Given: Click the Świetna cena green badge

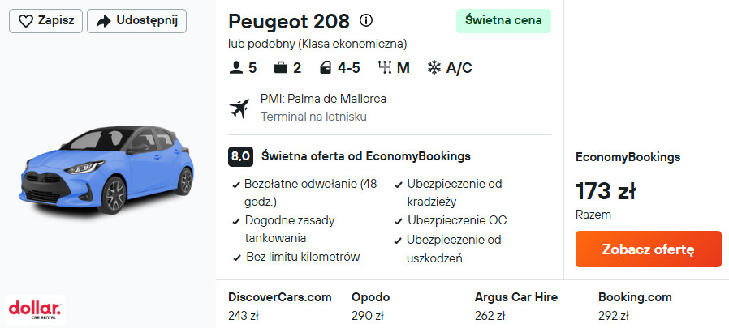Looking at the screenshot, I should pos(503,21).
